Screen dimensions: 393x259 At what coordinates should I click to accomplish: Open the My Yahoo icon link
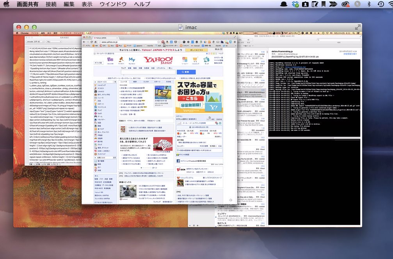(132, 60)
